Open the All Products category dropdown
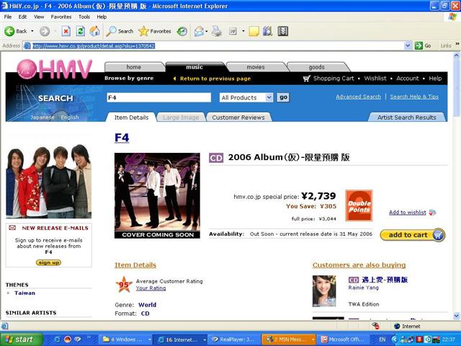461x346 pixels. point(246,98)
